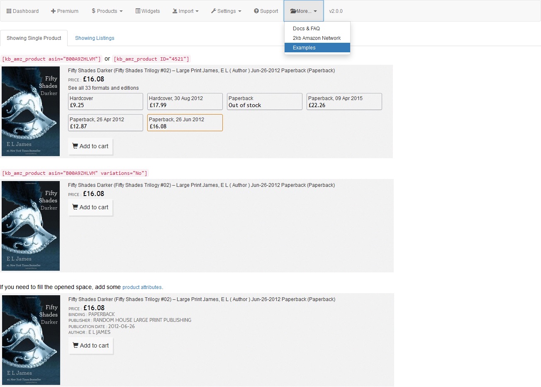Screen dimensions: 541x387
Task: Click the Settings wrench icon
Action: (214, 11)
